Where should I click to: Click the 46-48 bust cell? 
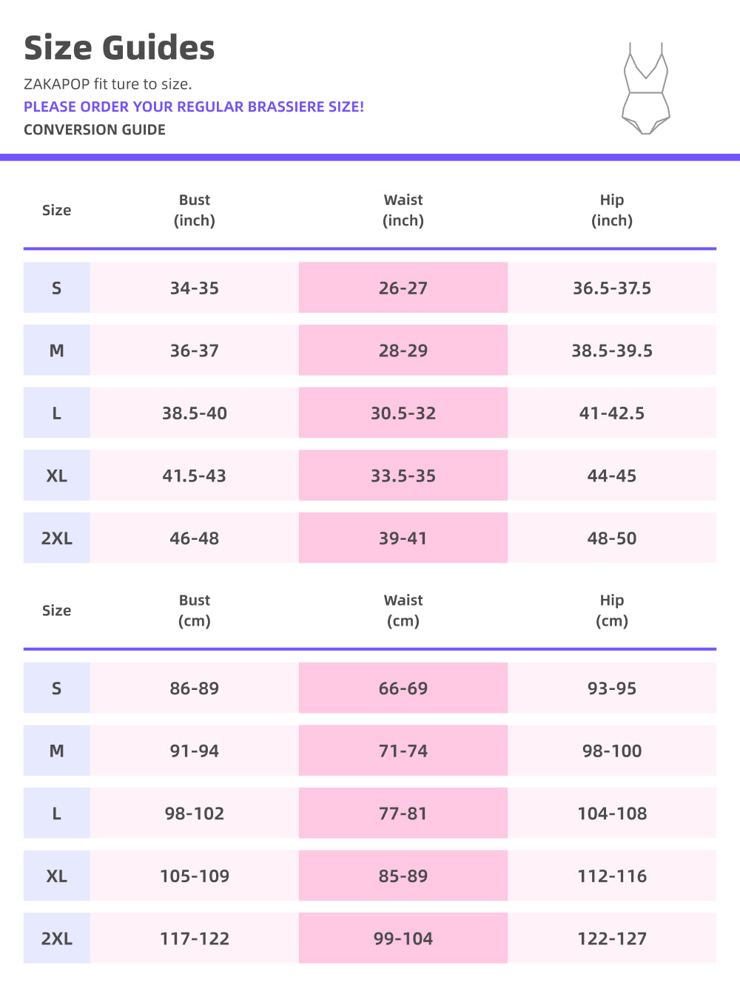pyautogui.click(x=195, y=538)
